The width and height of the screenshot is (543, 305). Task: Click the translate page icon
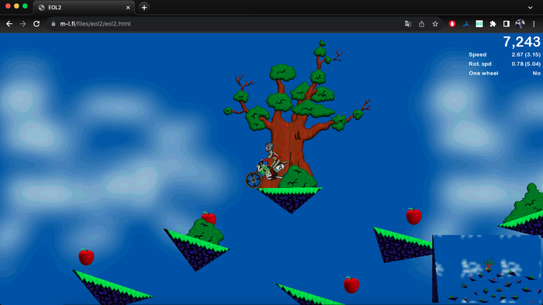(408, 24)
